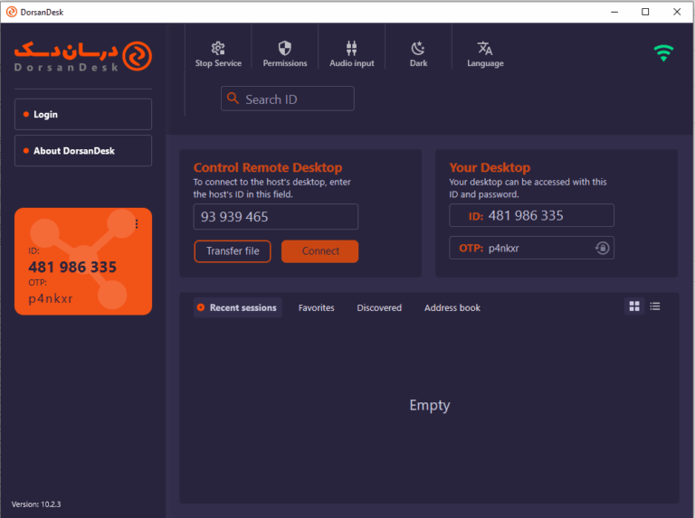The image size is (695, 518).
Task: Switch to the Discovered tab
Action: (x=379, y=307)
